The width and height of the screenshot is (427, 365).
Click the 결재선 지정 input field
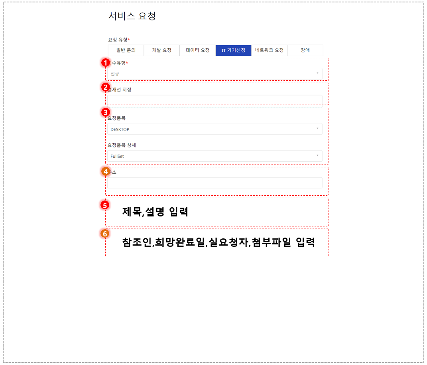point(214,100)
